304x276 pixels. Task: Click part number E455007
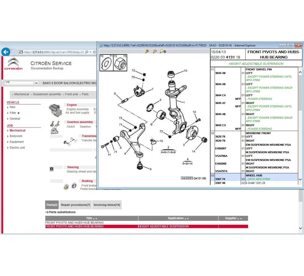click(221, 148)
